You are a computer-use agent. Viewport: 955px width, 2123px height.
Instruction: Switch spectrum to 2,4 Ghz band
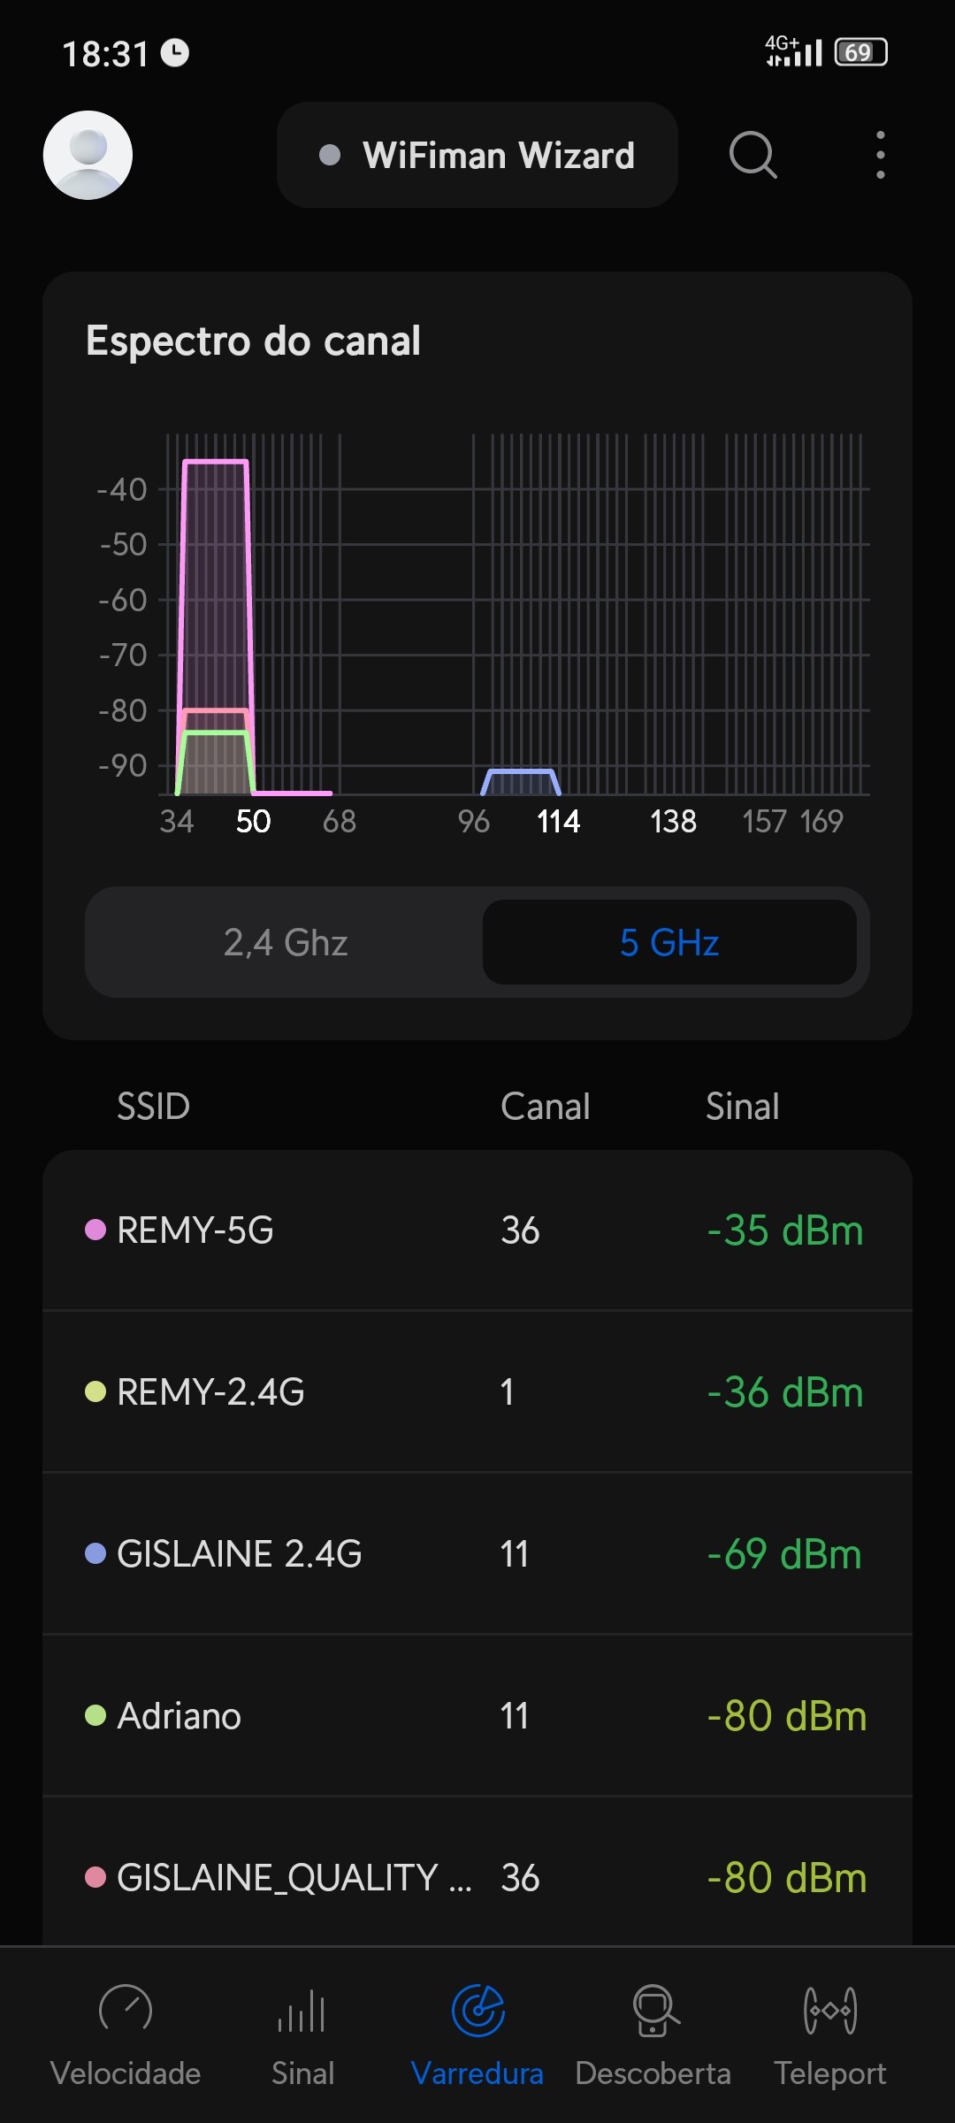286,942
